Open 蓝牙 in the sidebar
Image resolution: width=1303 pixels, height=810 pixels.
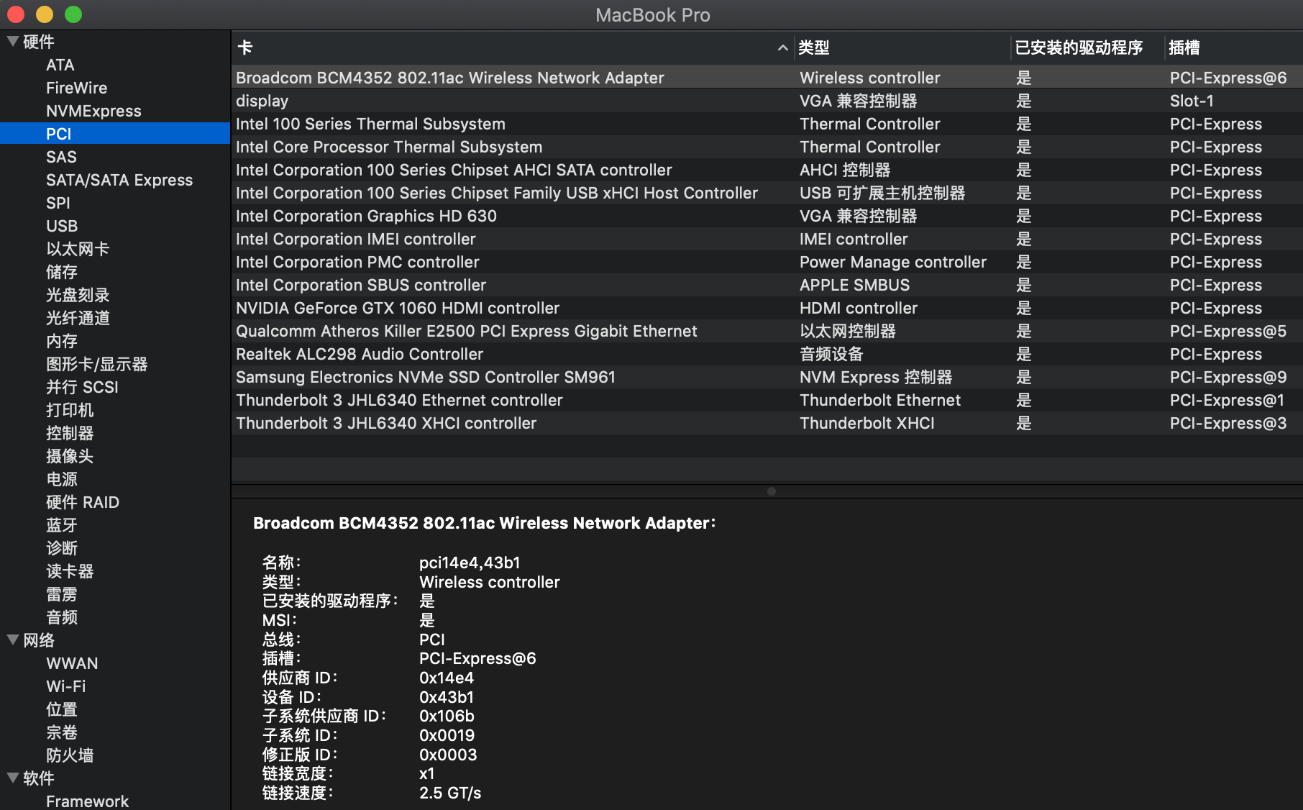point(62,525)
